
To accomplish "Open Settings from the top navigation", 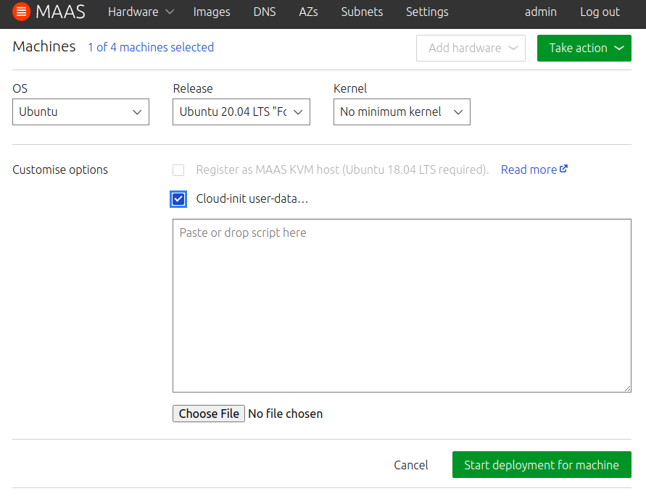I will coord(427,12).
